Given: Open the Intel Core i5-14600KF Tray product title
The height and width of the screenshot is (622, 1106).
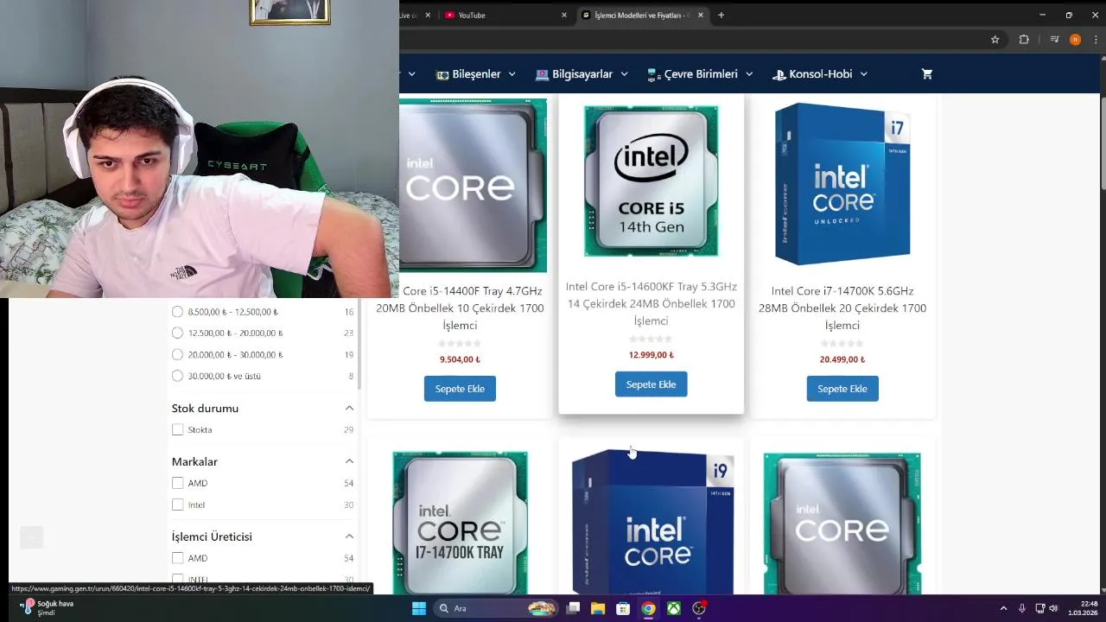Looking at the screenshot, I should click(652, 303).
